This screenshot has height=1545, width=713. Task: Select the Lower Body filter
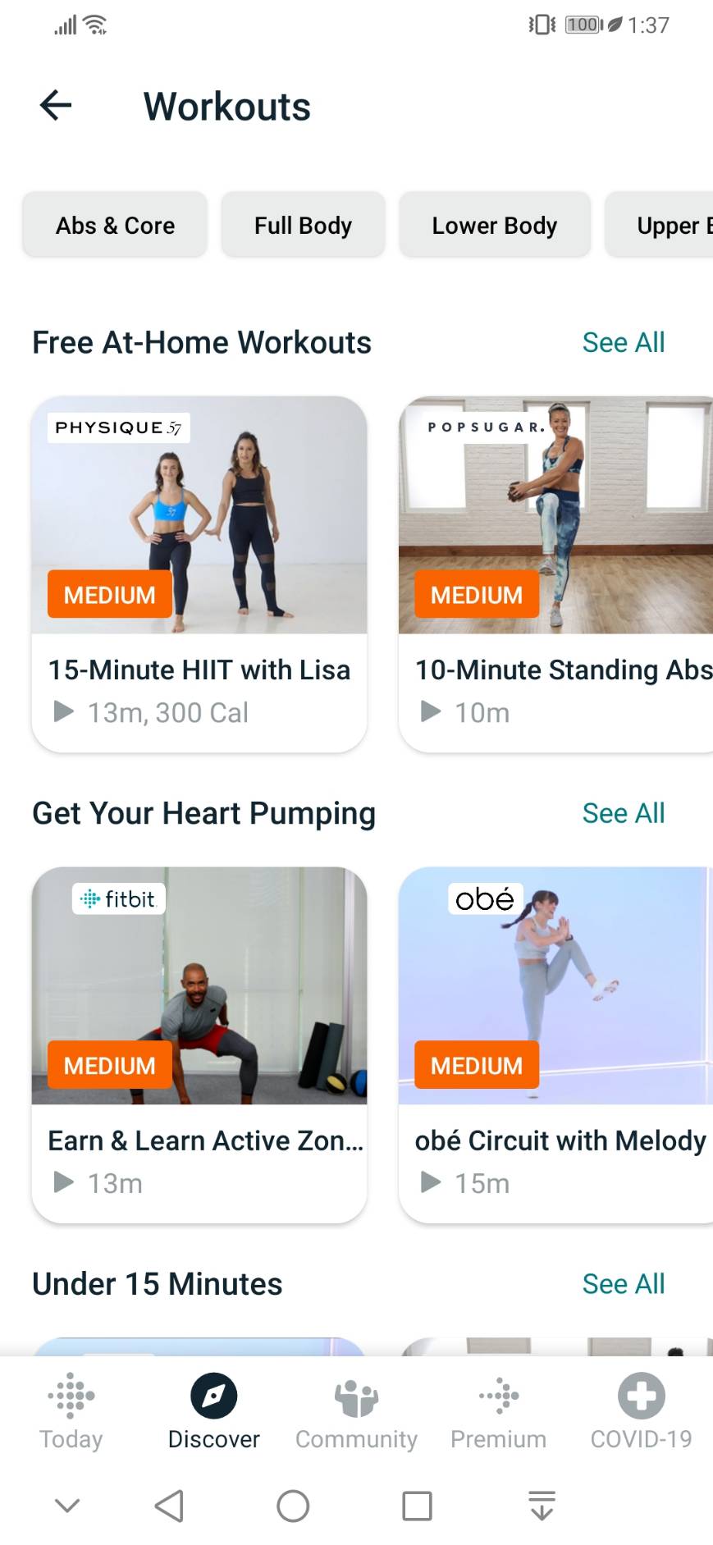click(x=495, y=225)
